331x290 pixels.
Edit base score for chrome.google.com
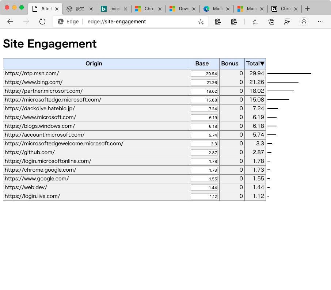coord(204,170)
